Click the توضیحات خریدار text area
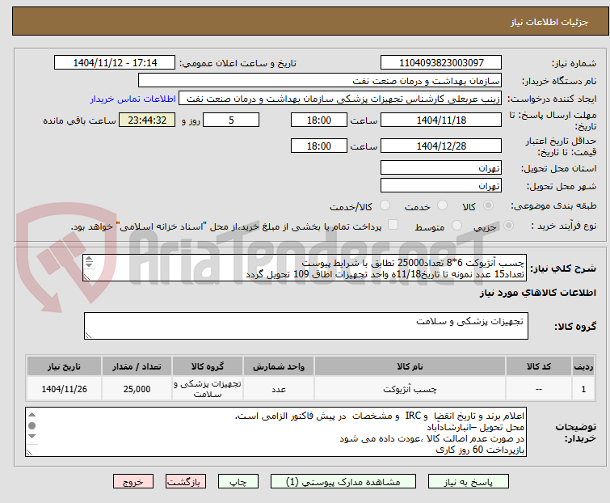Image resolution: width=610 pixels, height=503 pixels. coord(276,432)
